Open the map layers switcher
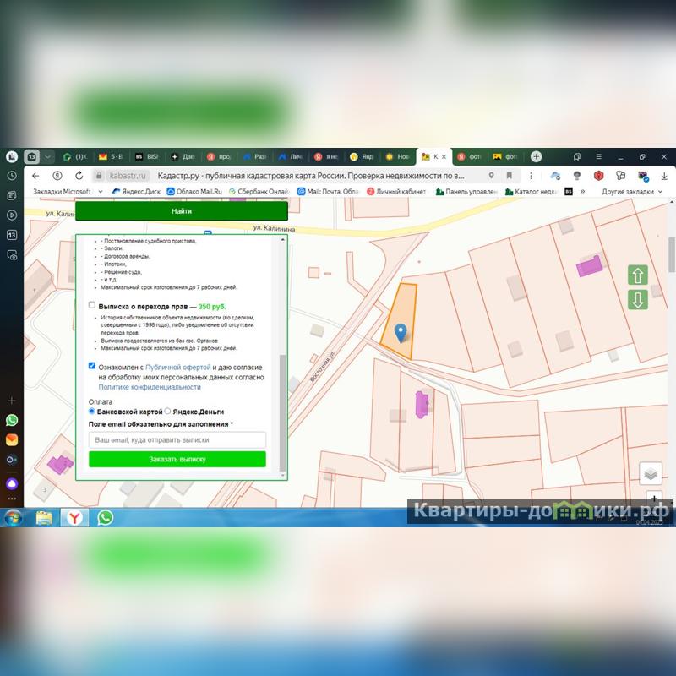 tap(650, 473)
